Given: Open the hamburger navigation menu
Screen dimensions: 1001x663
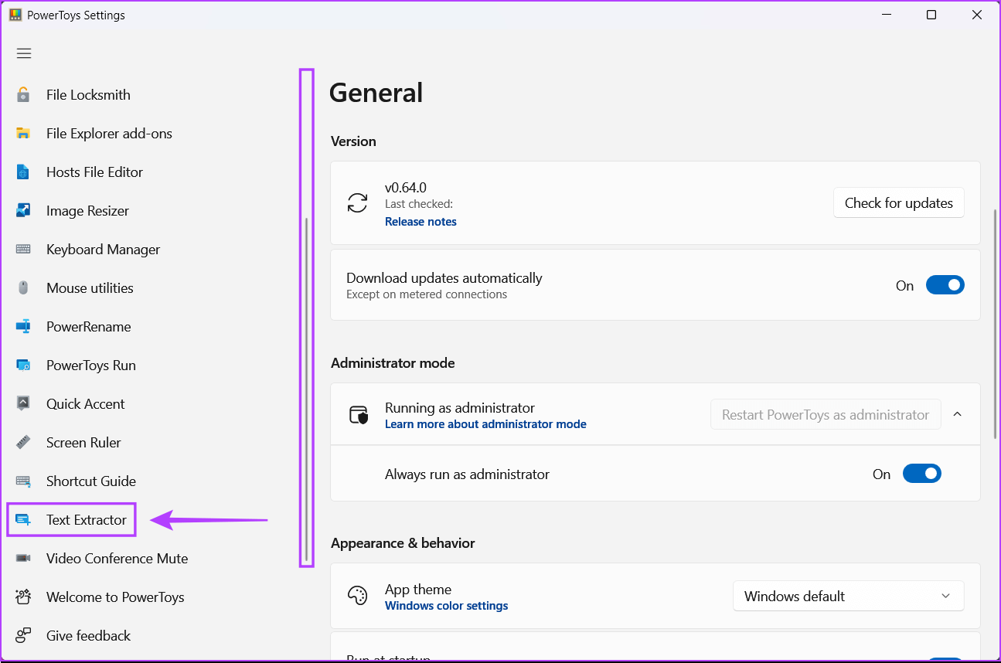Looking at the screenshot, I should (24, 53).
